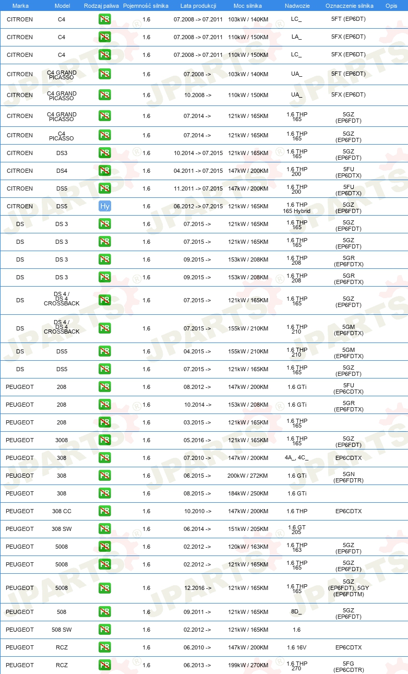This screenshot has width=408, height=674.
Task: Click the Rodzaj paliwa column header
Action: click(x=102, y=5)
